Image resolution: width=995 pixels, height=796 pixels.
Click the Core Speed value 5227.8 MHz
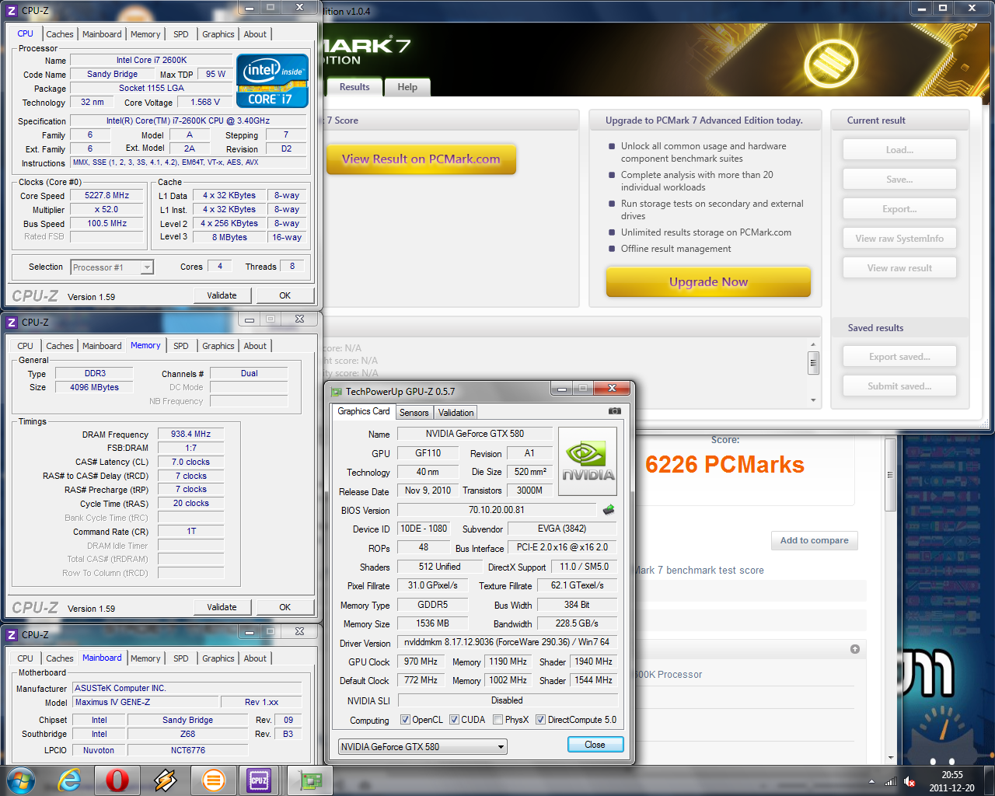point(107,196)
